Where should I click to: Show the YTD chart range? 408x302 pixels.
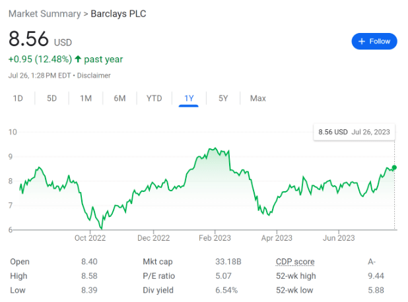coord(154,98)
